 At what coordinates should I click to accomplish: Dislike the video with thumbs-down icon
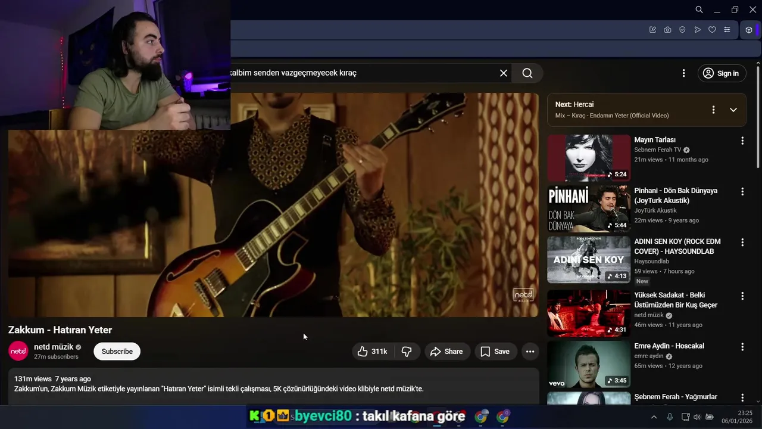[407, 352]
